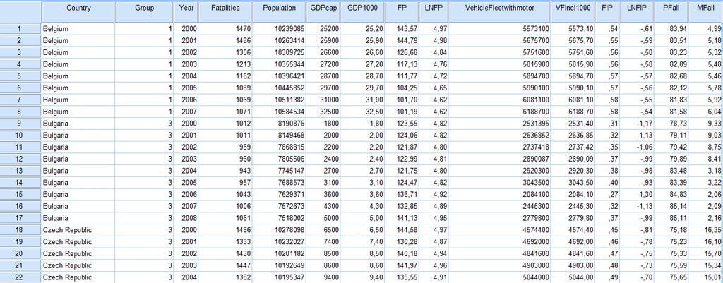Image resolution: width=723 pixels, height=283 pixels.
Task: Select row number 17 header
Action: point(20,218)
